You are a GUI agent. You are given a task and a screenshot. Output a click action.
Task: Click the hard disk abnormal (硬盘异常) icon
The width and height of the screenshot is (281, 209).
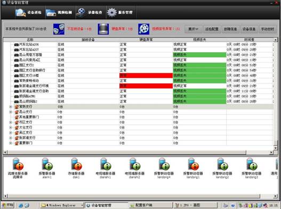coord(103,29)
